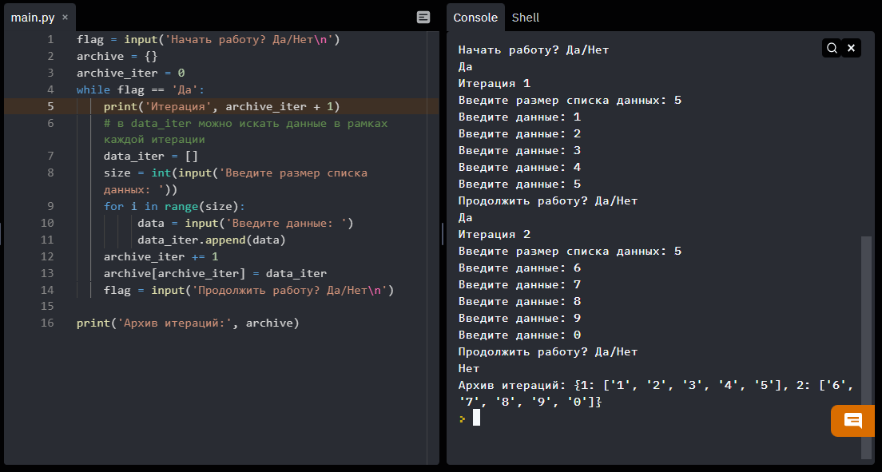
Task: Click console line 'Начать работу? Да/Нет'
Action: (x=534, y=50)
